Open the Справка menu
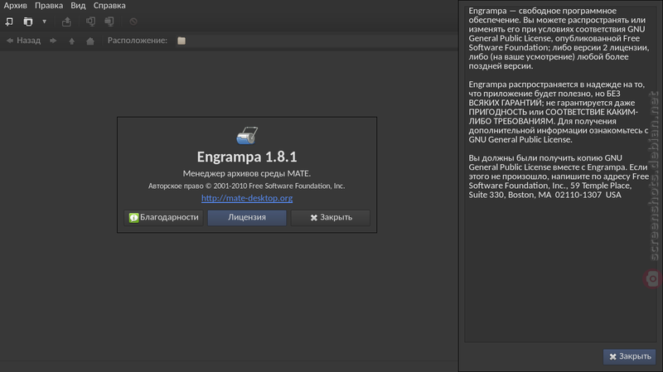This screenshot has height=372, width=663. tap(109, 6)
